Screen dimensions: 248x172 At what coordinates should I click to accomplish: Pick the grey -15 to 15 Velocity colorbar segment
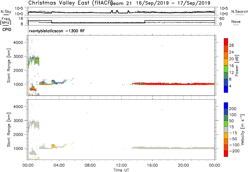[x=226, y=130]
